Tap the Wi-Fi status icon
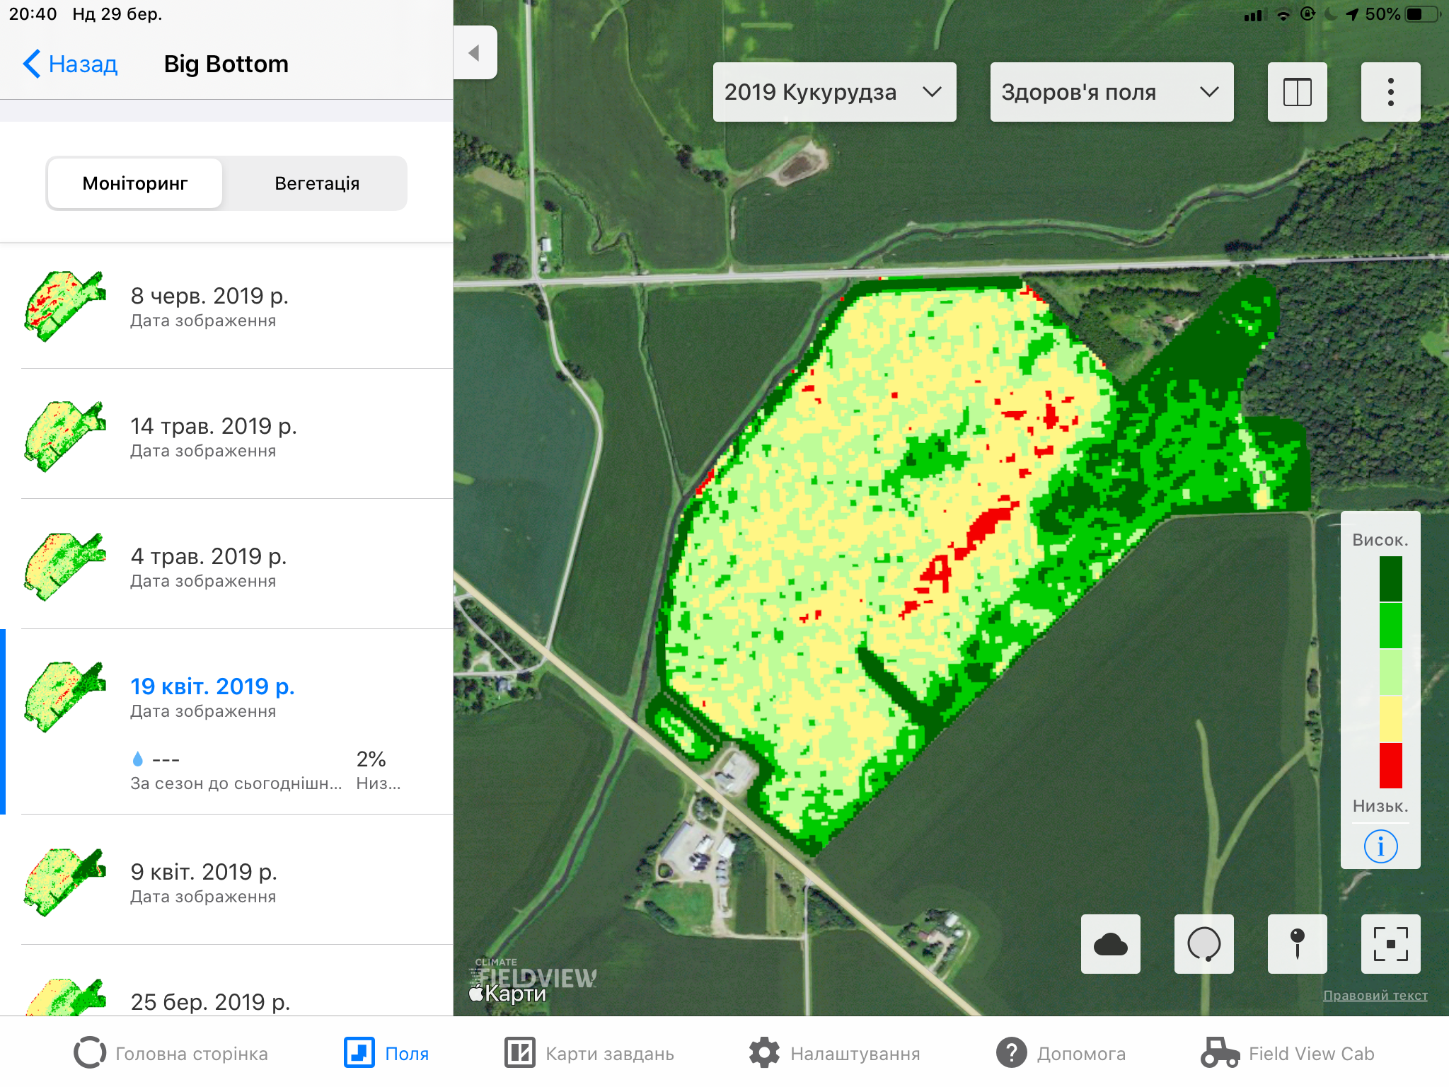This screenshot has height=1087, width=1449. point(1283,14)
